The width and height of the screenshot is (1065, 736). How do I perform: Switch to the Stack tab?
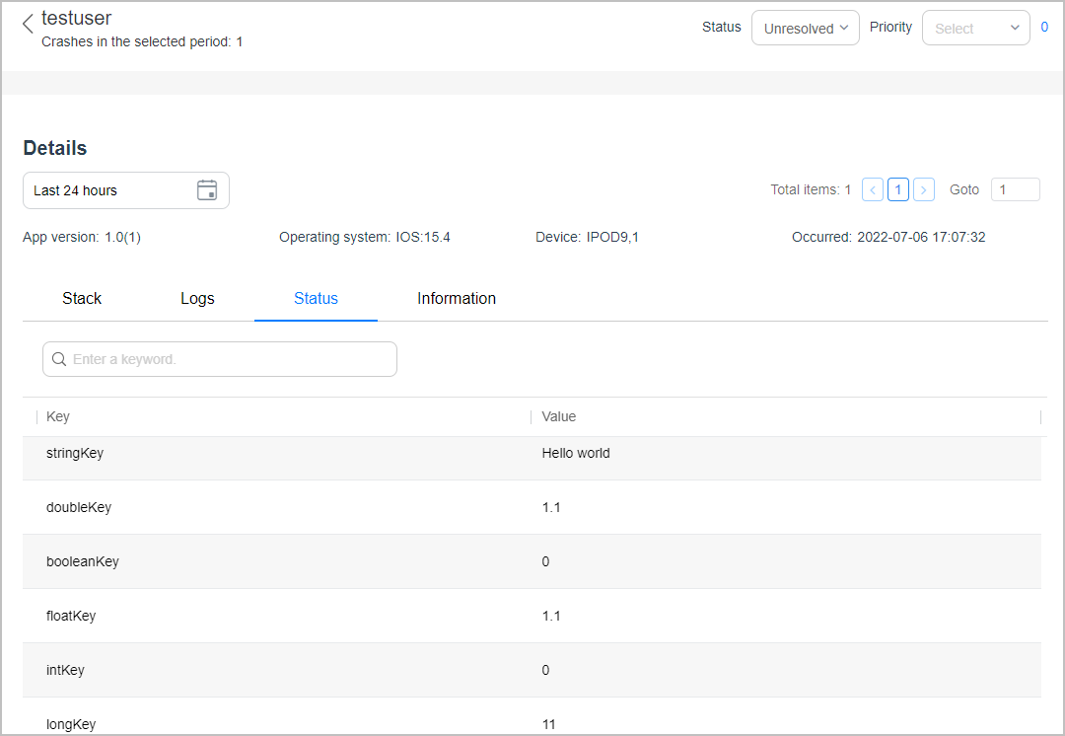tap(82, 298)
